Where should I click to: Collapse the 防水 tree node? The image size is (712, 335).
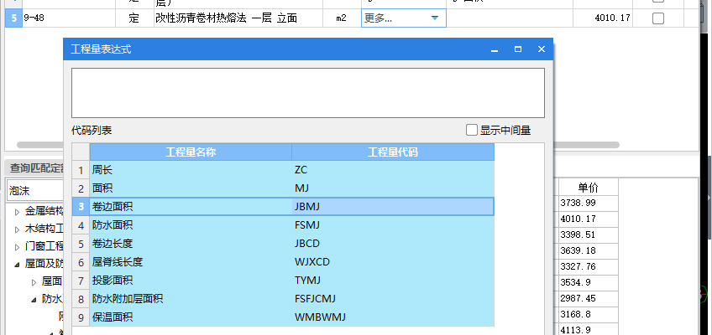(34, 299)
